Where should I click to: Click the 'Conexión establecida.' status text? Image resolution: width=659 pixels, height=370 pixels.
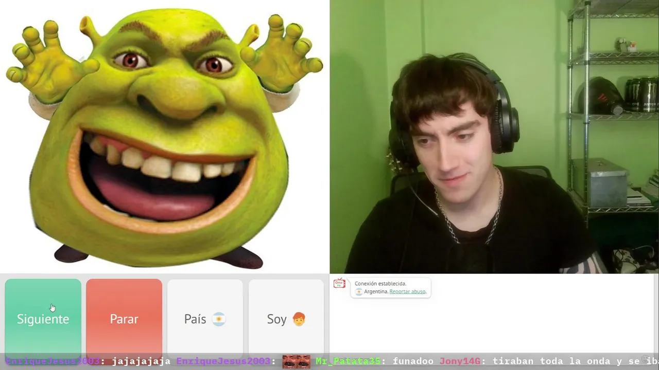coord(380,284)
